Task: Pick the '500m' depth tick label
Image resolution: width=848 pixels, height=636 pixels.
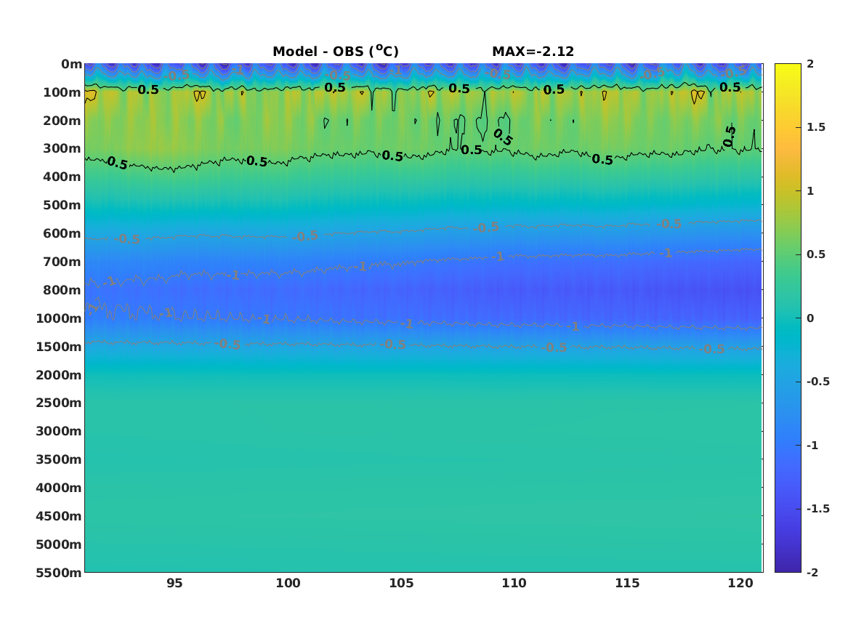Action: [x=62, y=206]
